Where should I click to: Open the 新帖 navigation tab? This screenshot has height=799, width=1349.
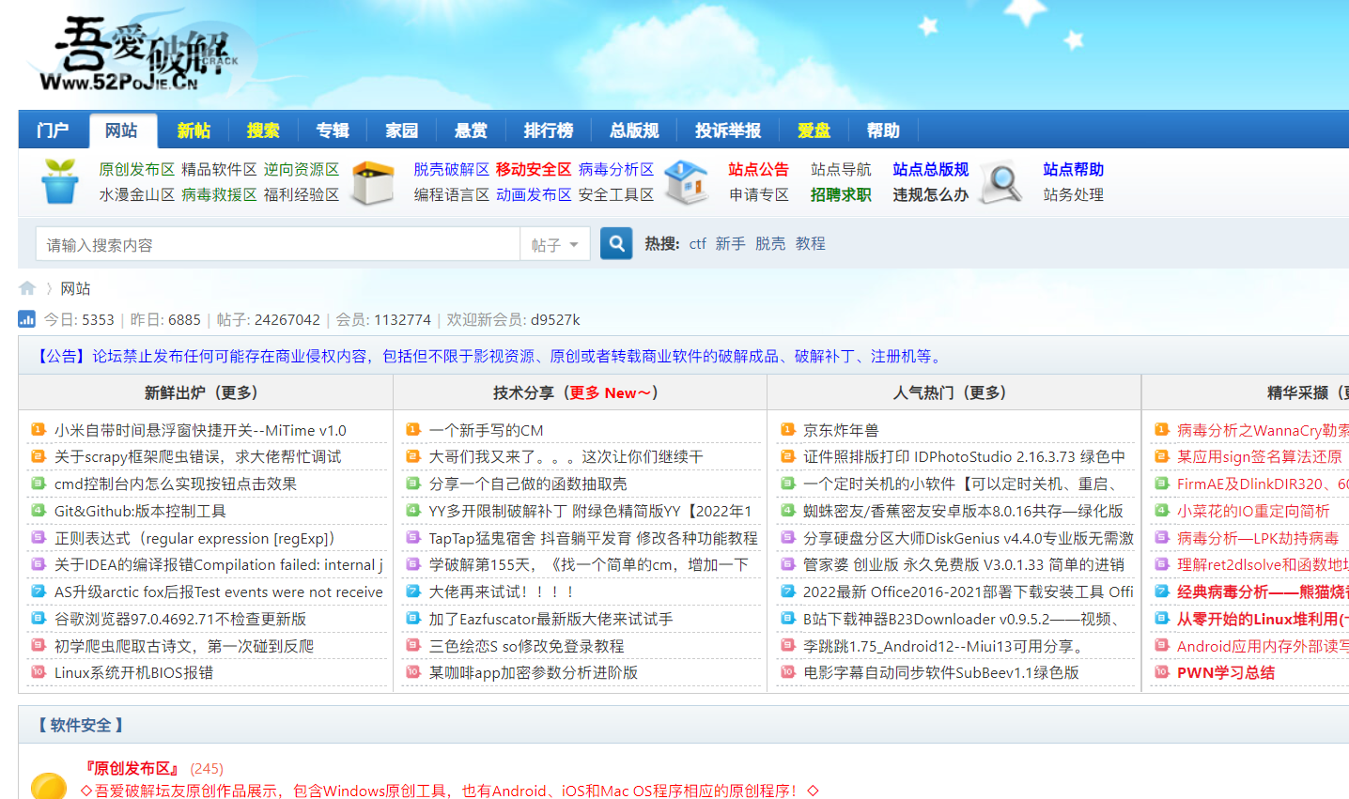194,130
